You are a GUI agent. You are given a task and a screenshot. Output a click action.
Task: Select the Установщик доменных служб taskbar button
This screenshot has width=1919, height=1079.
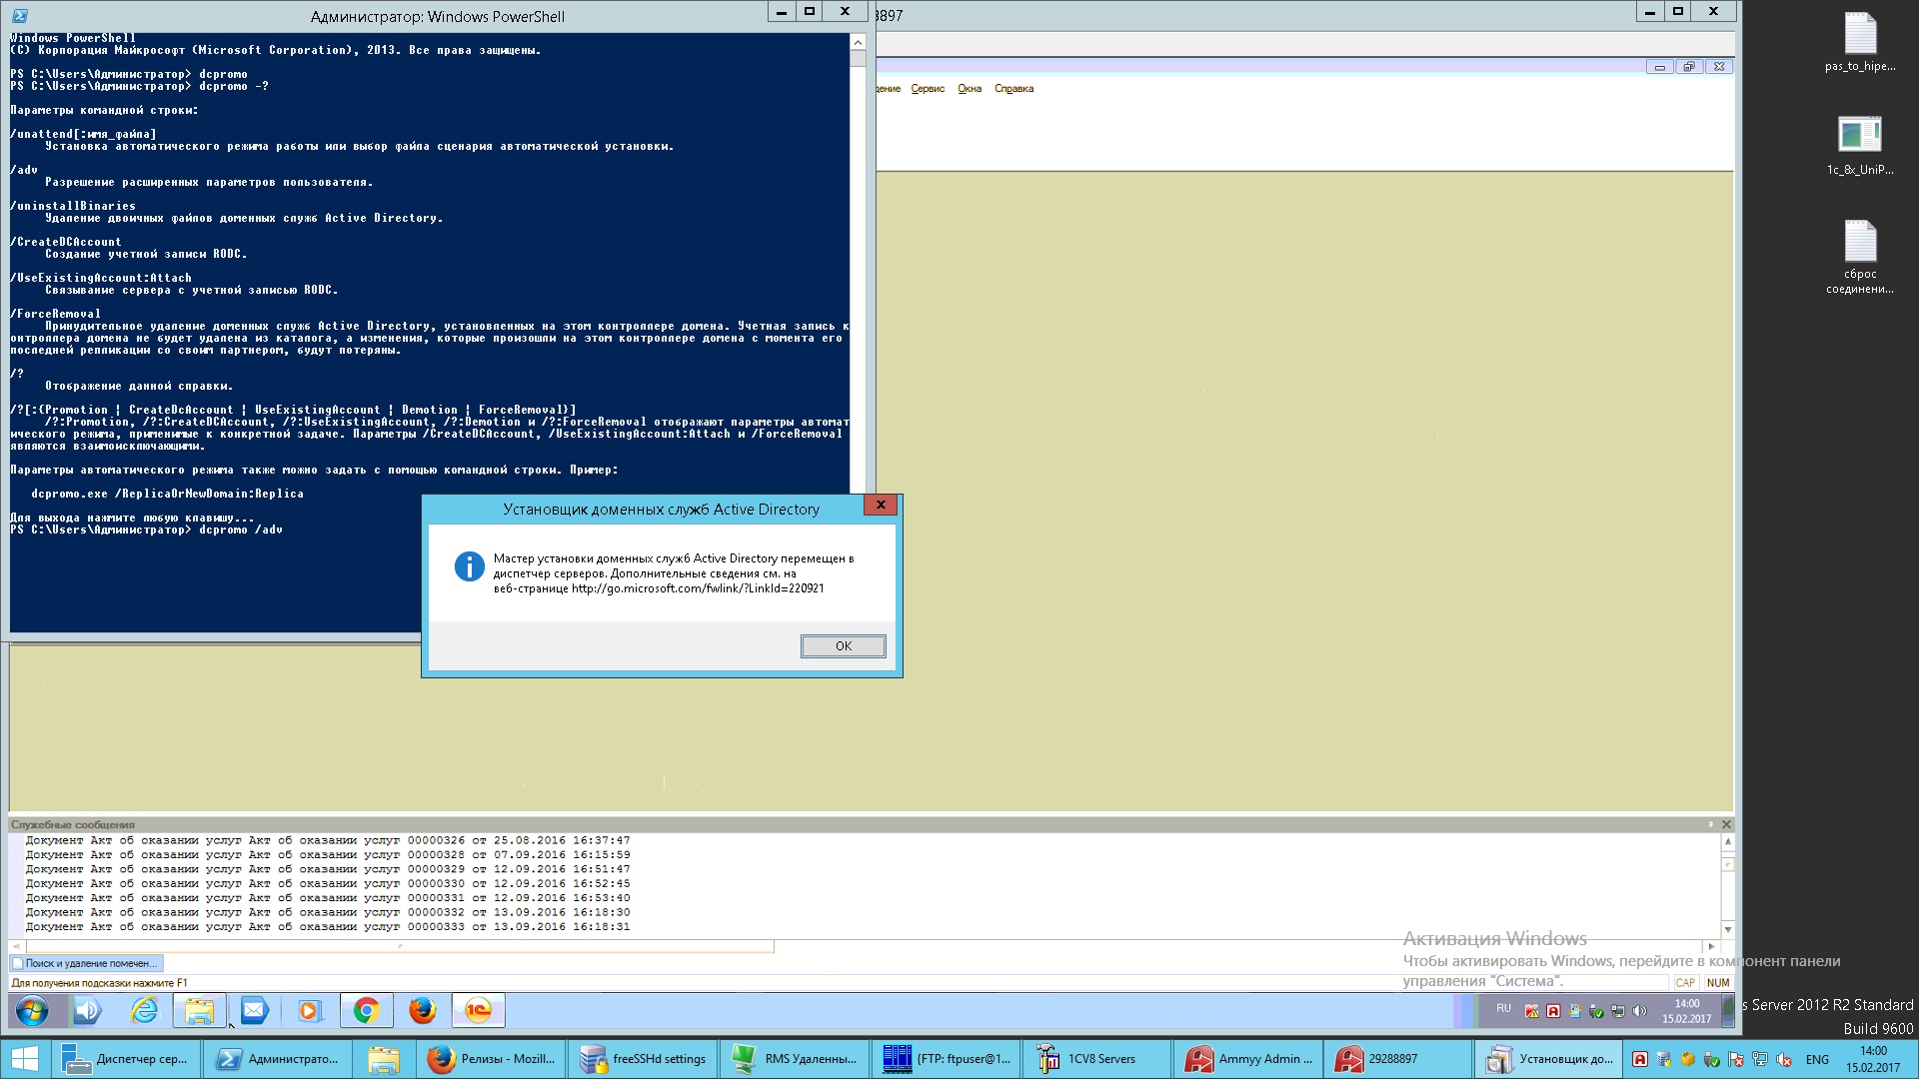[x=1550, y=1059]
